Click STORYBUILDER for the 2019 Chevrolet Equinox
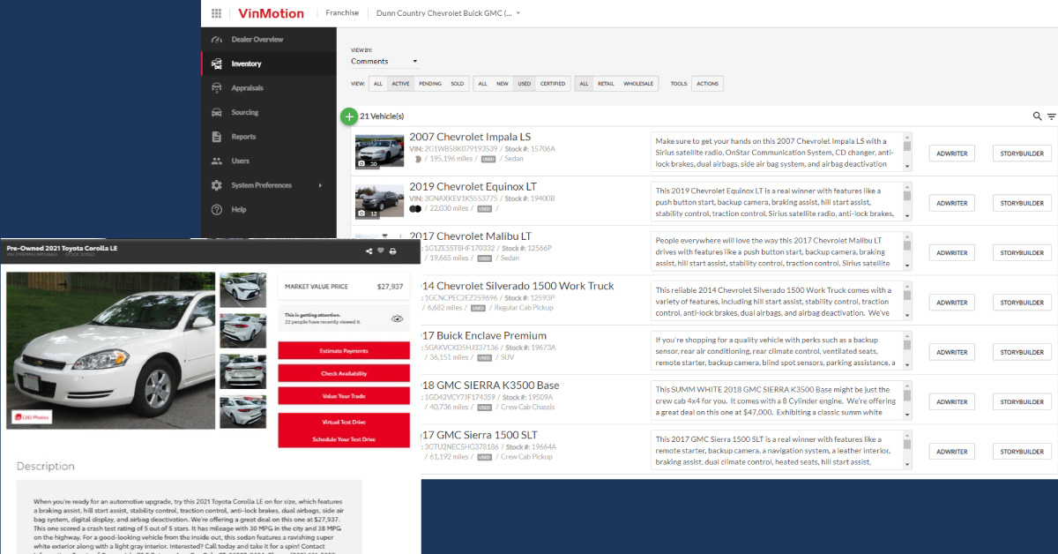 coord(1022,203)
